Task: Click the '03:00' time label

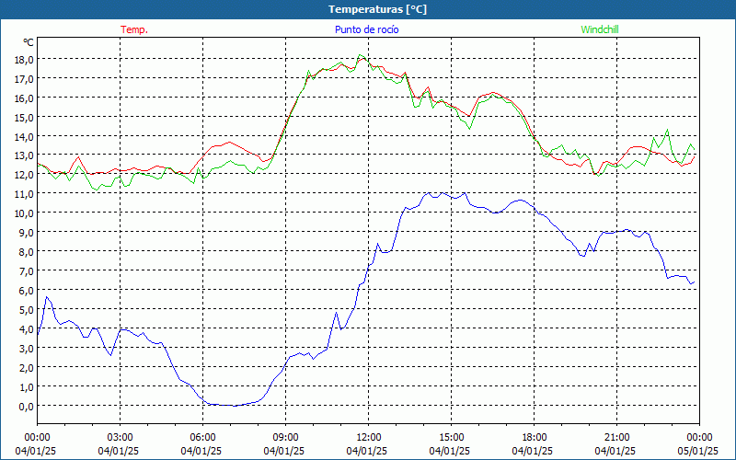Action: tap(120, 438)
